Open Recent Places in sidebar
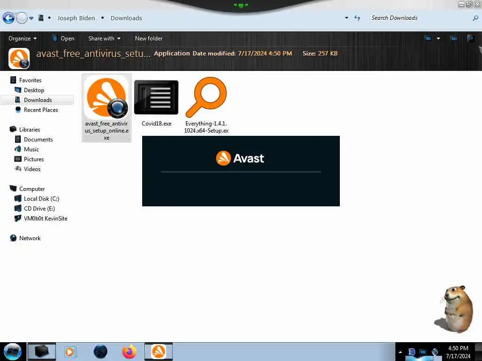This screenshot has width=482, height=361. point(41,110)
